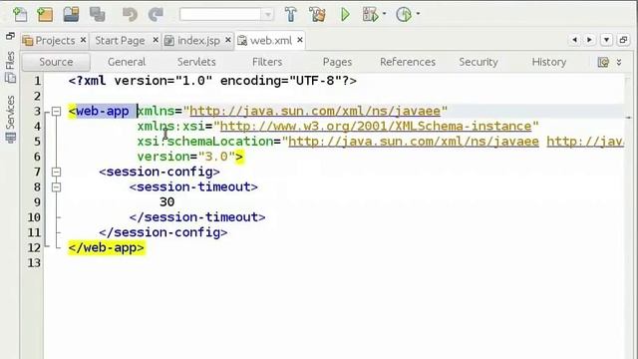Switch to the Servlets view

[x=196, y=62]
